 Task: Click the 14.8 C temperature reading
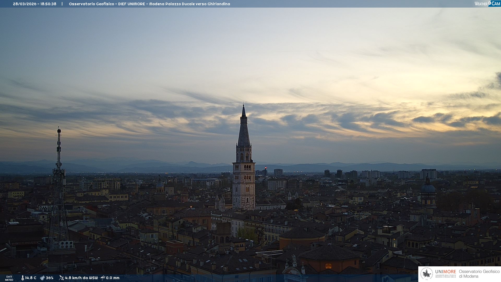click(x=31, y=278)
